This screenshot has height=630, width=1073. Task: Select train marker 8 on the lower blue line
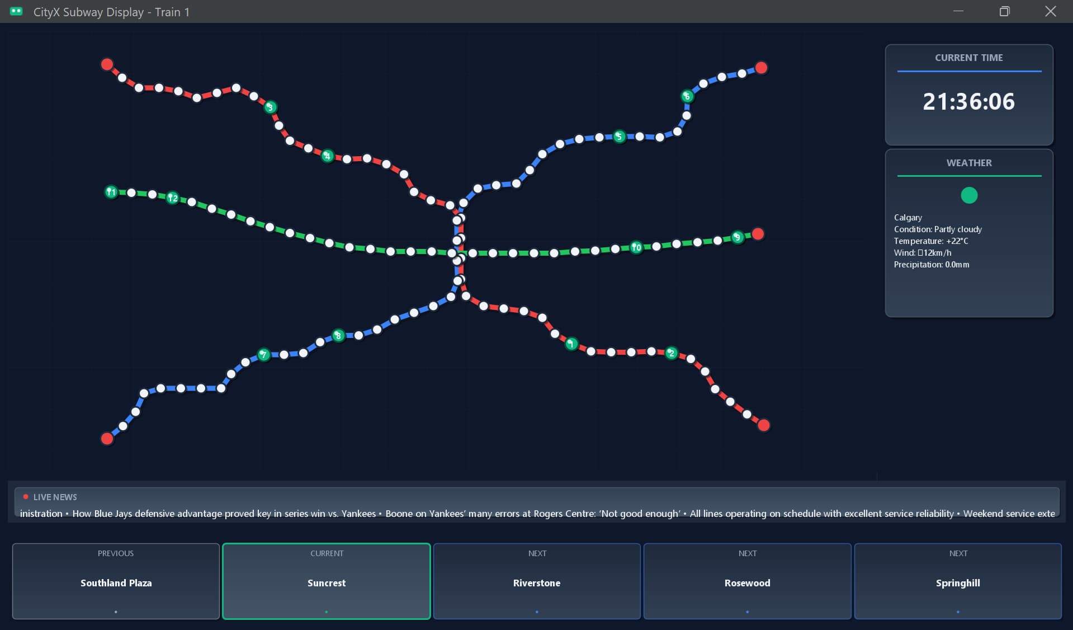pos(338,336)
